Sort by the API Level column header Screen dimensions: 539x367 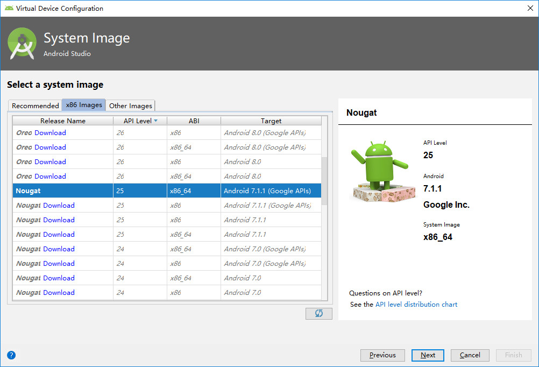coord(140,121)
